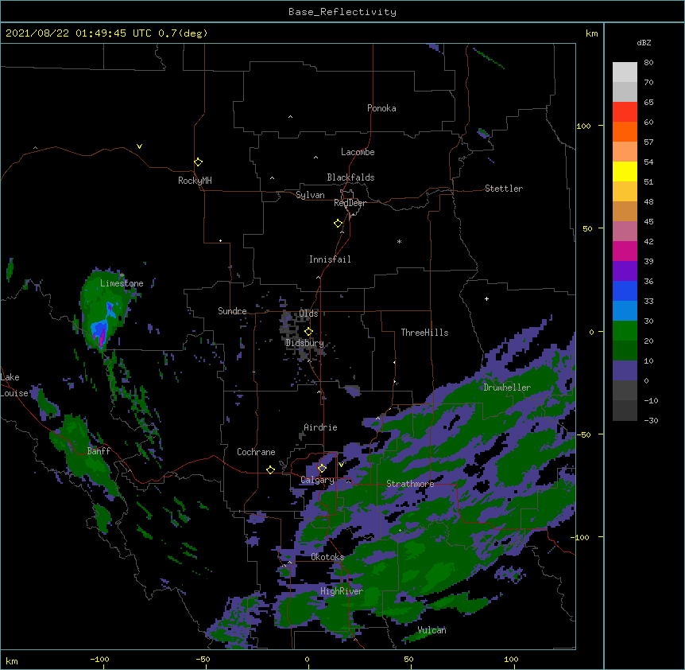Click the Base_Reflectivity title

point(342,12)
